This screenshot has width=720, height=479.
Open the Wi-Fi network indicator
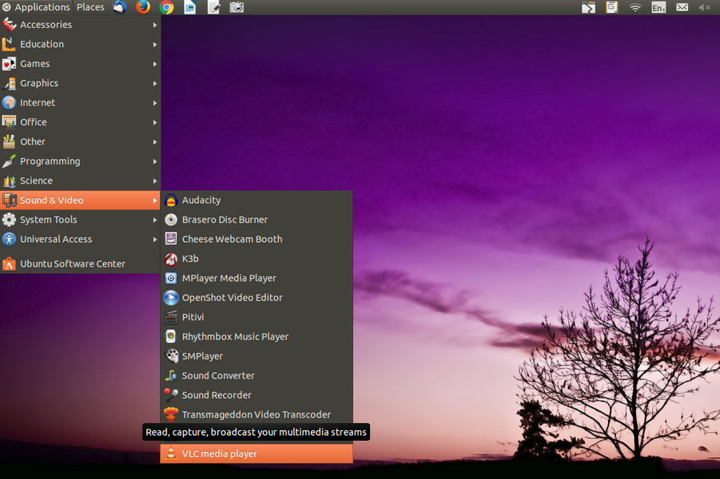(x=635, y=7)
